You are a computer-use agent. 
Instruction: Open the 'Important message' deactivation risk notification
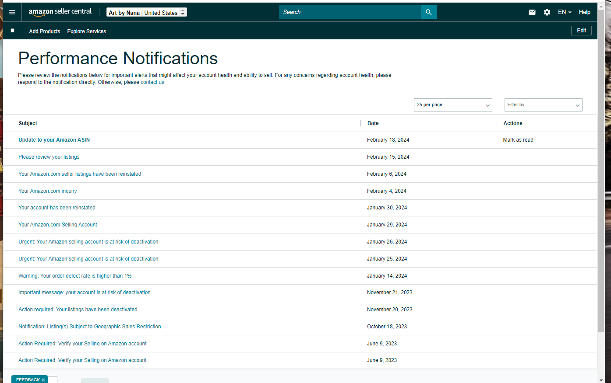tap(85, 292)
